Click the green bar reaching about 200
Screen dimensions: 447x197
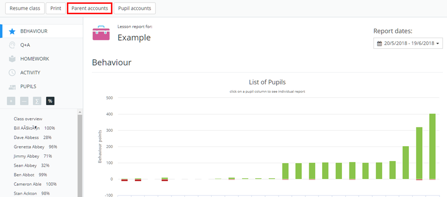(406, 162)
